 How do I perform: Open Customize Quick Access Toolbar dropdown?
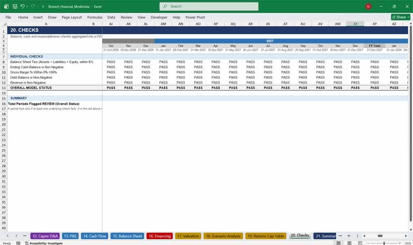click(x=43, y=7)
